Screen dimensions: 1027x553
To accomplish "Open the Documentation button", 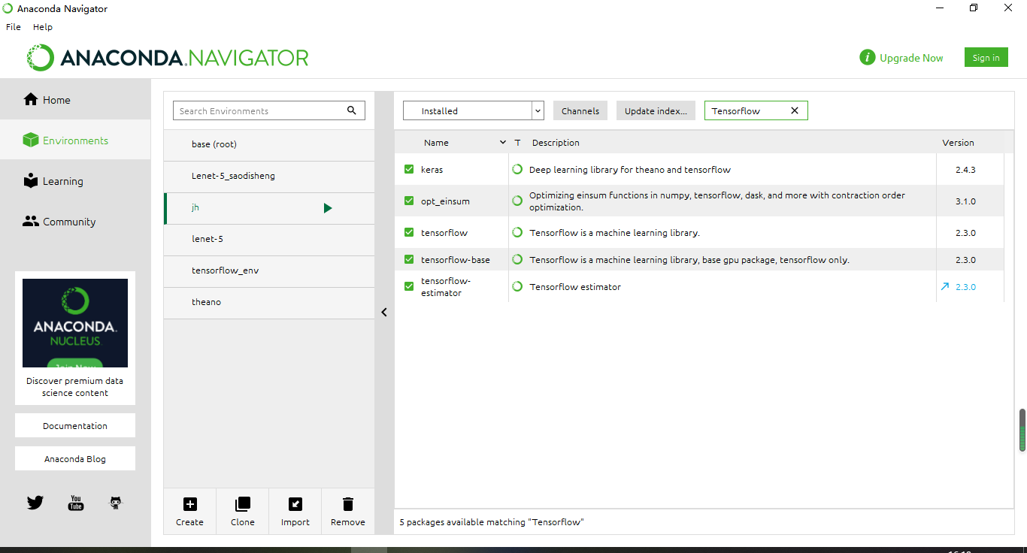I will pos(75,425).
